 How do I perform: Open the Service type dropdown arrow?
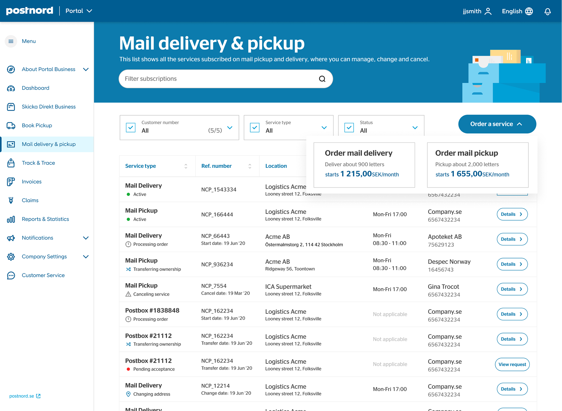tap(324, 128)
